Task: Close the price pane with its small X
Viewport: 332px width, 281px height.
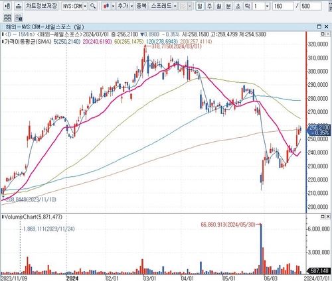Action: coord(327,34)
